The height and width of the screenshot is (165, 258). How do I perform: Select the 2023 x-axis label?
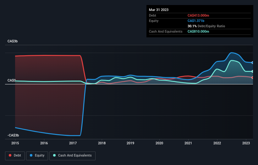246,143
